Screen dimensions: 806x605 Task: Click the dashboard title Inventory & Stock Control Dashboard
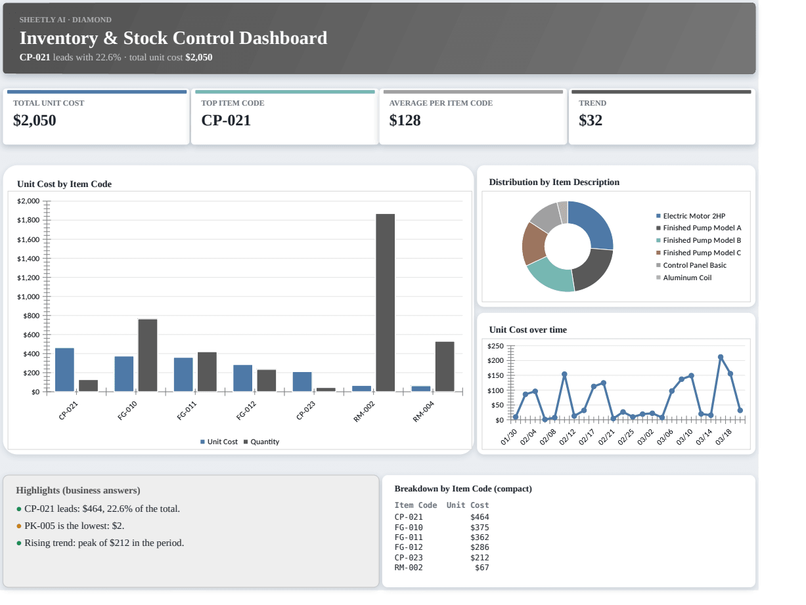coord(173,38)
